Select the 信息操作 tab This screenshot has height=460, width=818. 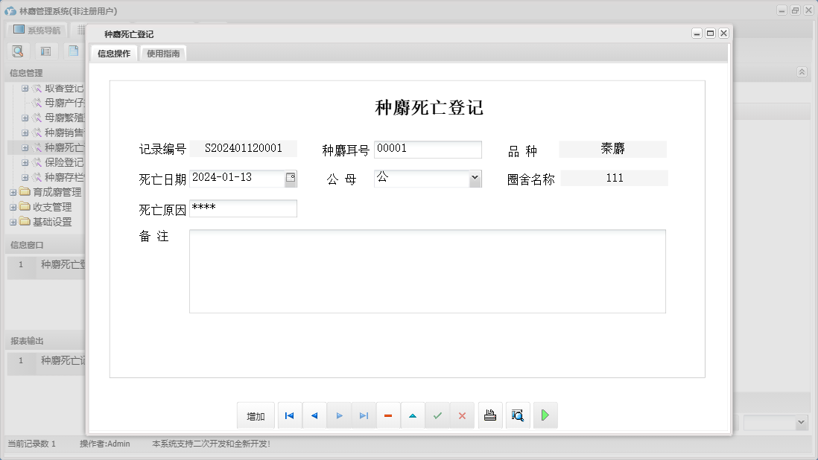tap(114, 54)
